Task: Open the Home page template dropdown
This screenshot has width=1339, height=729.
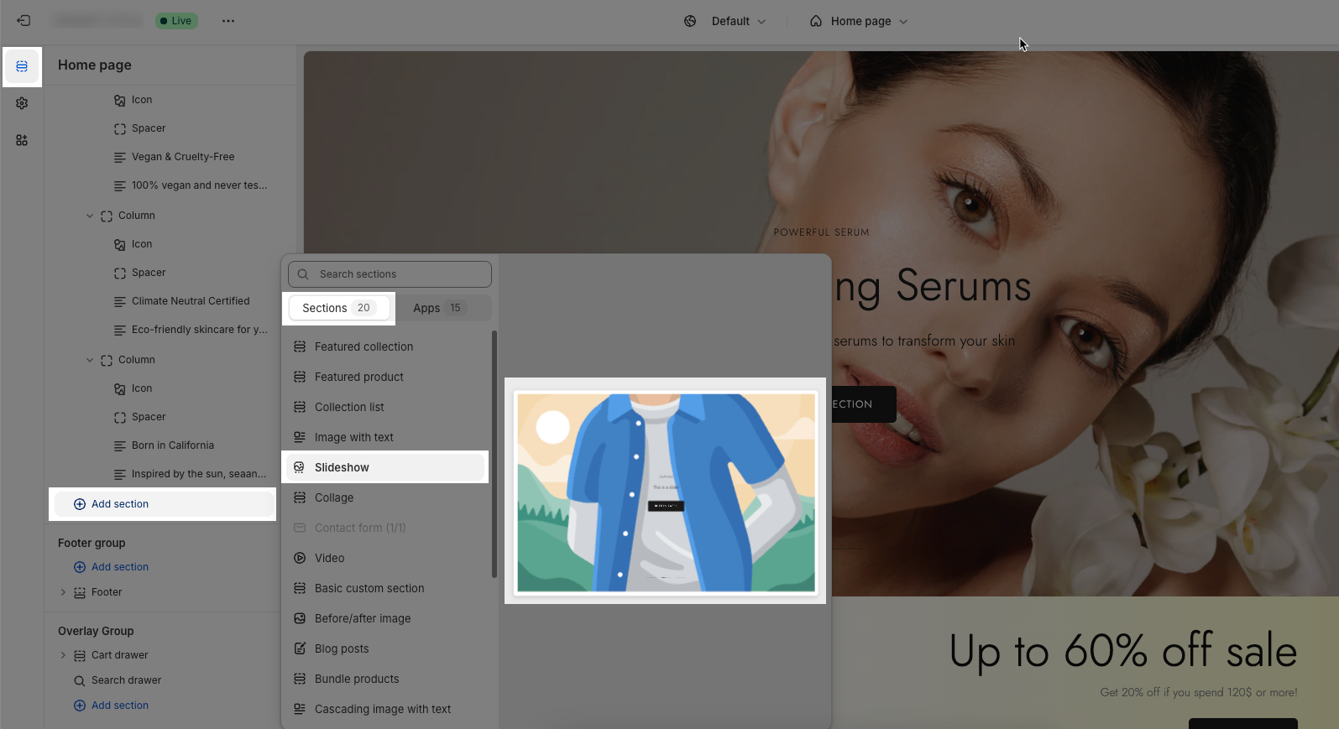Action: 860,21
